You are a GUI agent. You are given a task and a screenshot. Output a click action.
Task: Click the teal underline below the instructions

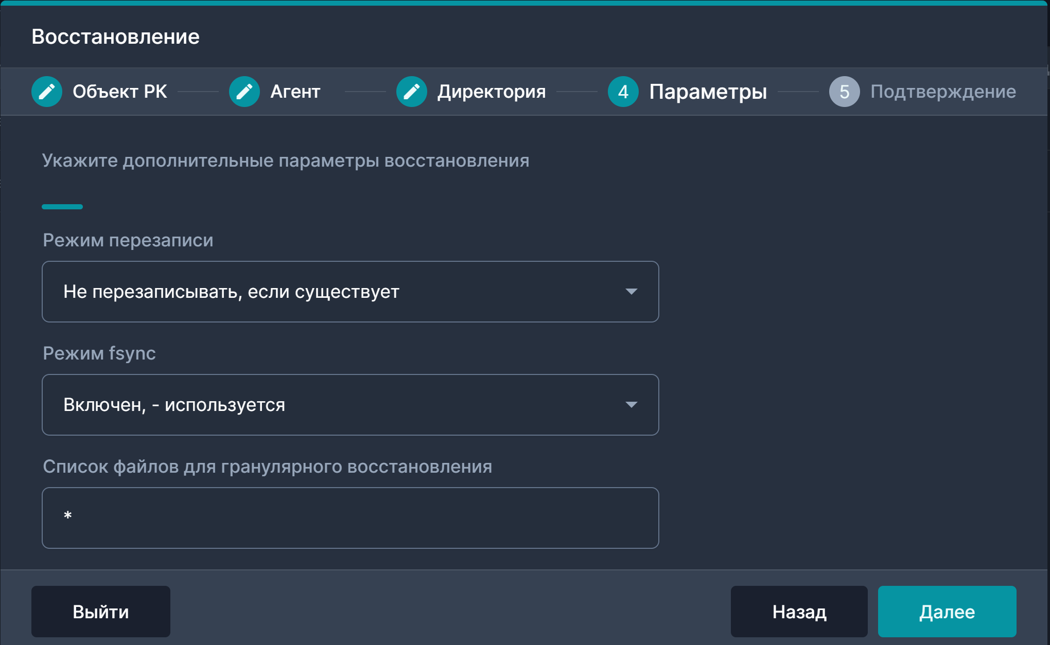click(x=62, y=207)
